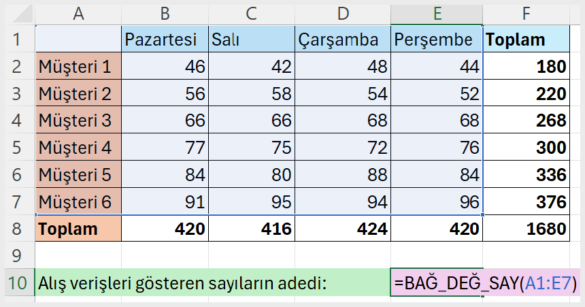Select the value 88 under Çarşamba
This screenshot has height=307, width=585.
coord(343,174)
